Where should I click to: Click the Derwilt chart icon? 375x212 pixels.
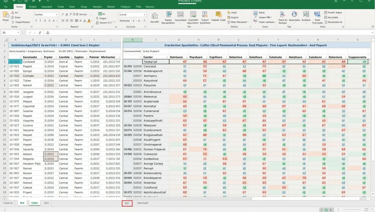coord(155,16)
